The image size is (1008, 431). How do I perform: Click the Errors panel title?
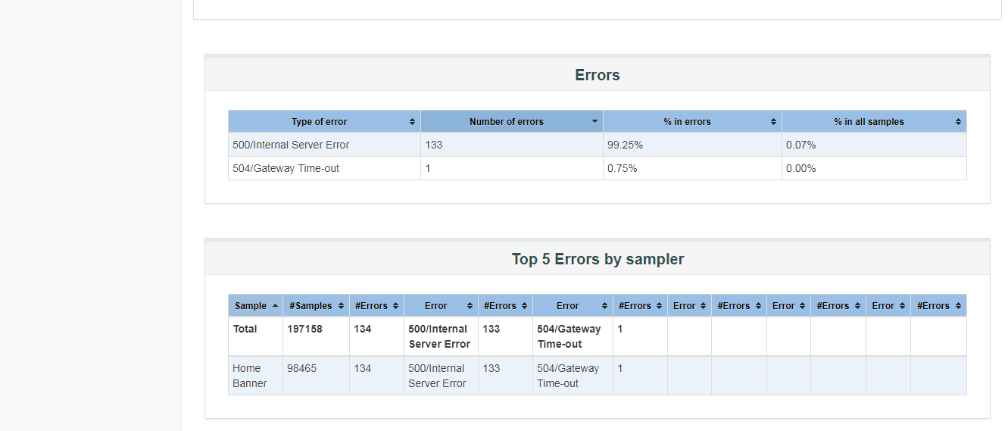point(598,75)
